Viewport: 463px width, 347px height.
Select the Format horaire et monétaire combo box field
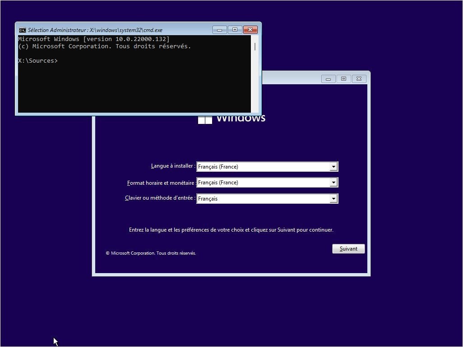click(267, 183)
